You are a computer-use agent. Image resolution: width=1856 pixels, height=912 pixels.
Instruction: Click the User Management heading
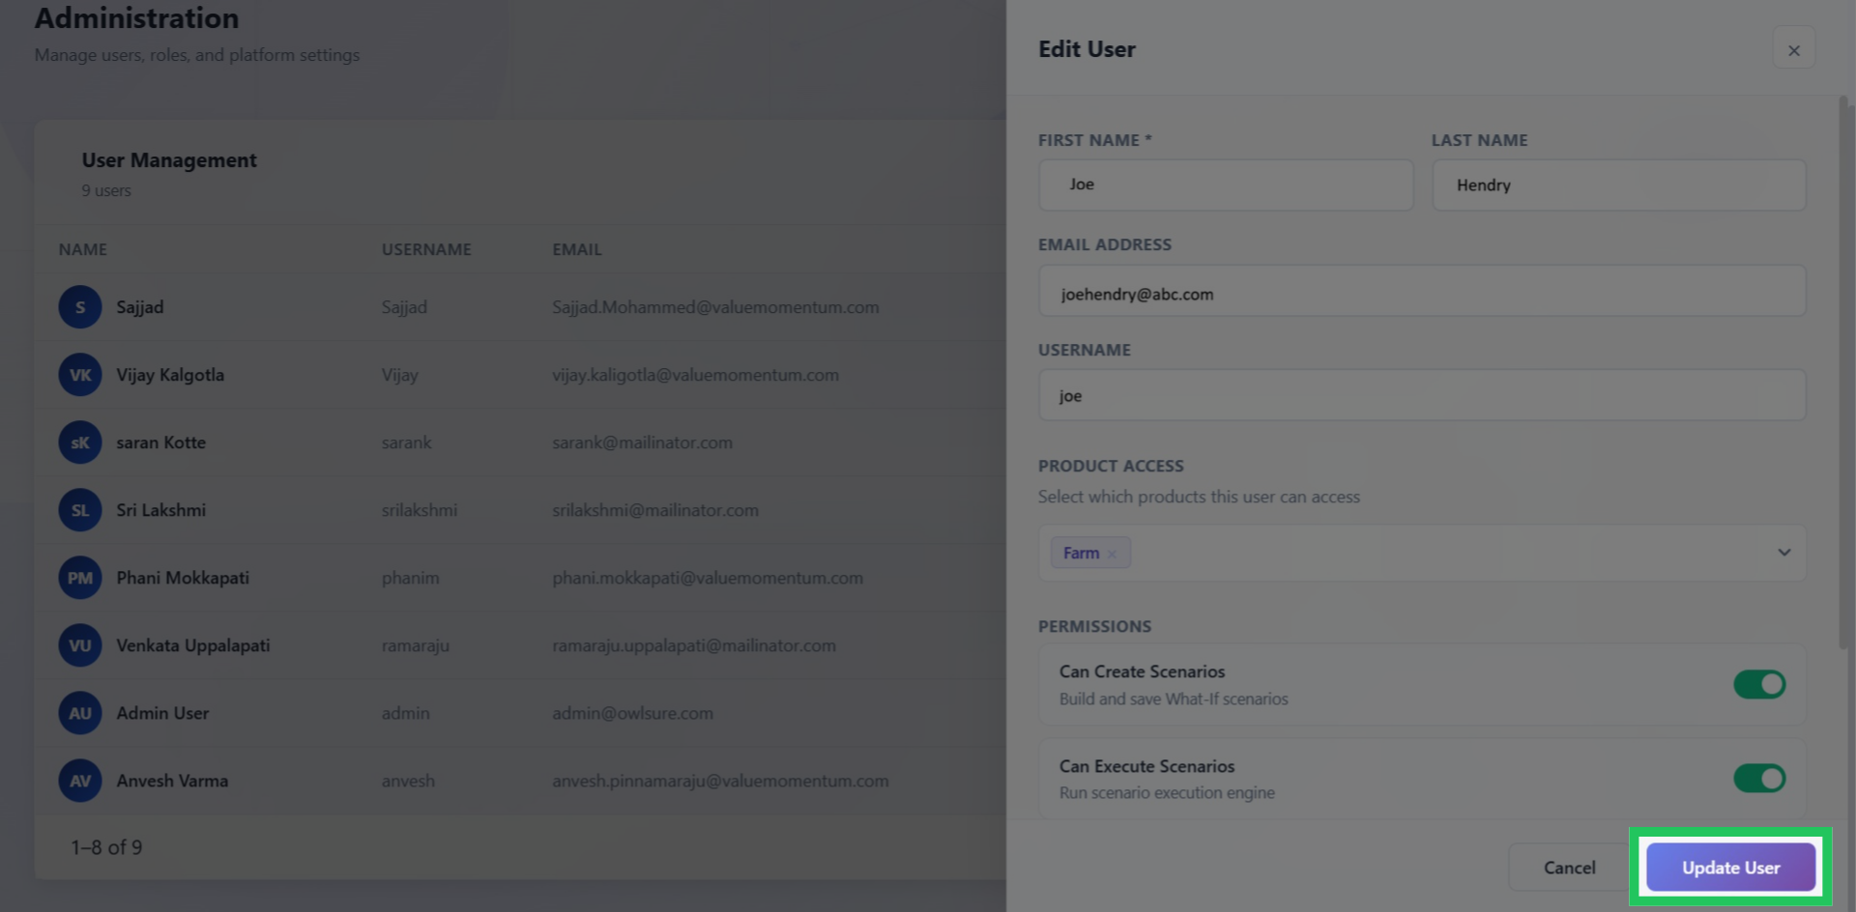coord(169,160)
